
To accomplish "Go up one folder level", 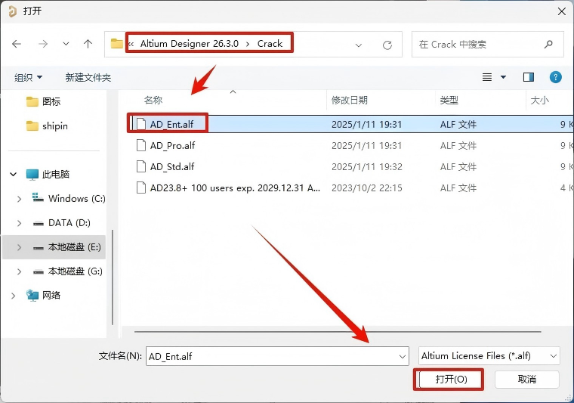I will pyautogui.click(x=88, y=45).
